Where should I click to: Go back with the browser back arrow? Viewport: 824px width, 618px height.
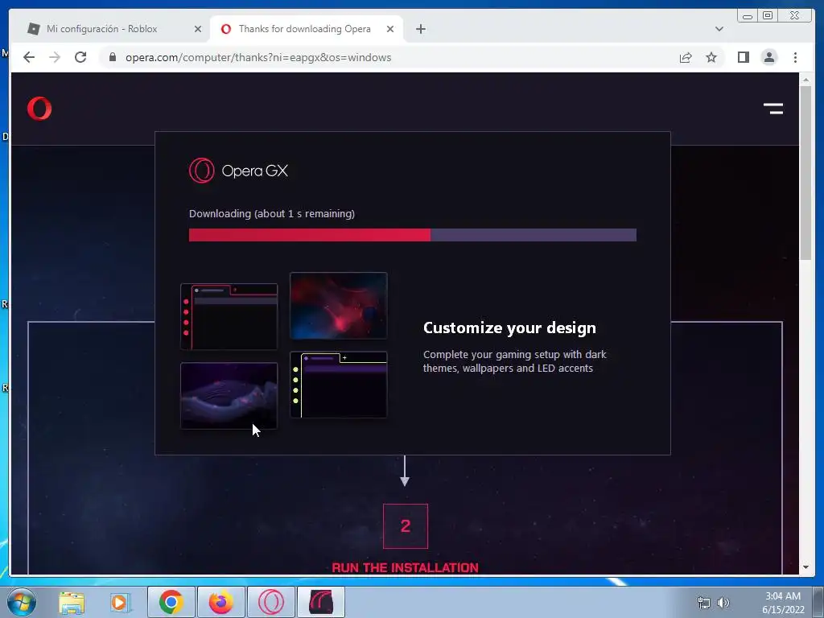pos(29,57)
